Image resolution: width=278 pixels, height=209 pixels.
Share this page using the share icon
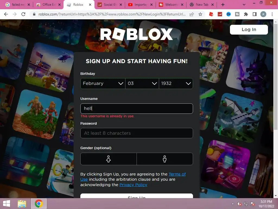192,14
